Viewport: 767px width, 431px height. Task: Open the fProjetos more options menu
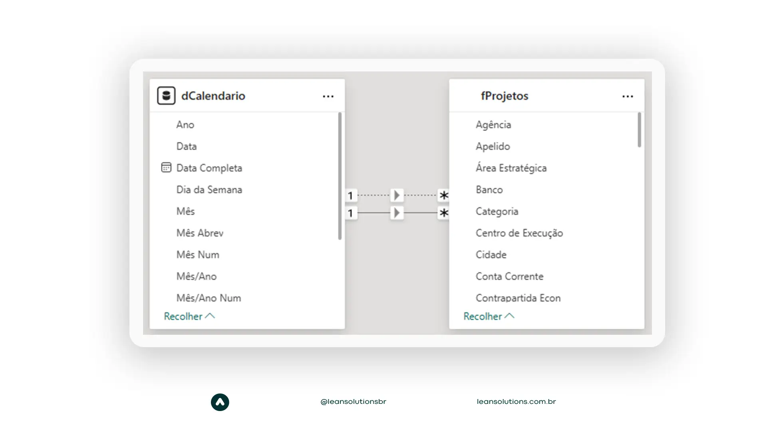coord(628,96)
